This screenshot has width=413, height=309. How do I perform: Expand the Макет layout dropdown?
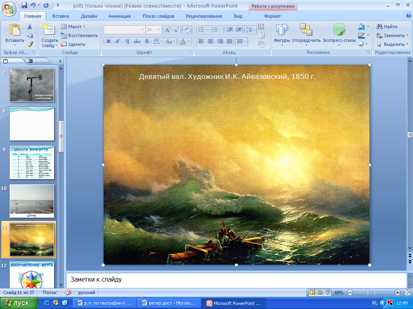coord(73,27)
